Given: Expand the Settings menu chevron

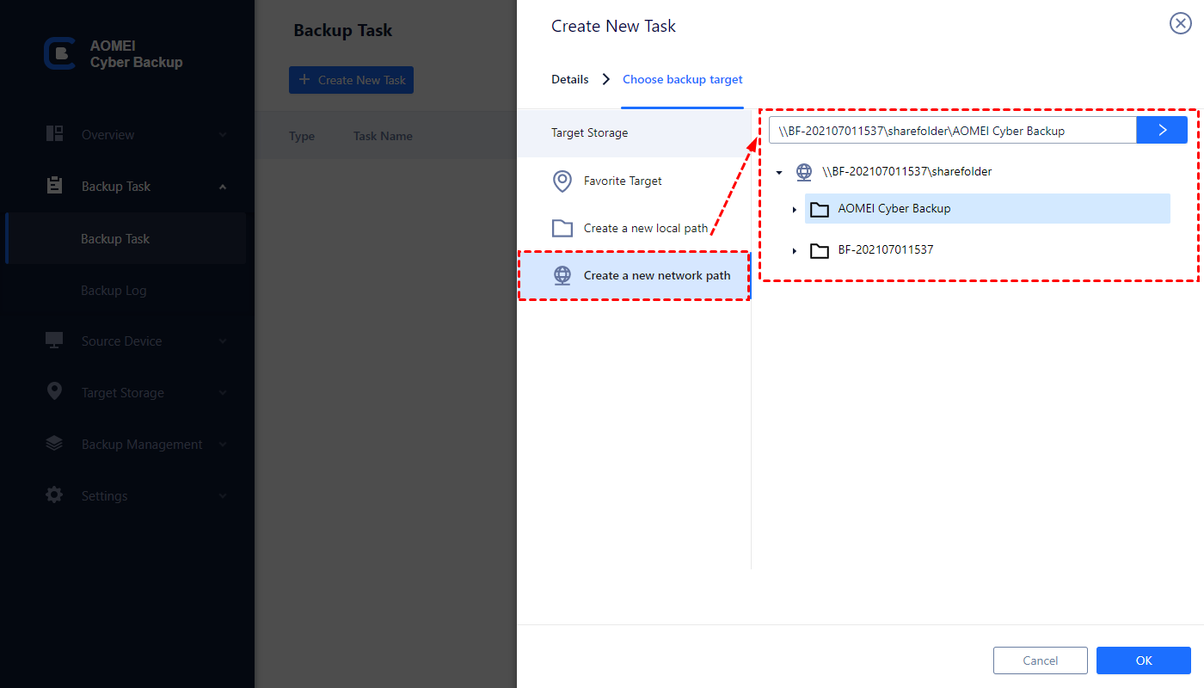Looking at the screenshot, I should click(x=223, y=496).
